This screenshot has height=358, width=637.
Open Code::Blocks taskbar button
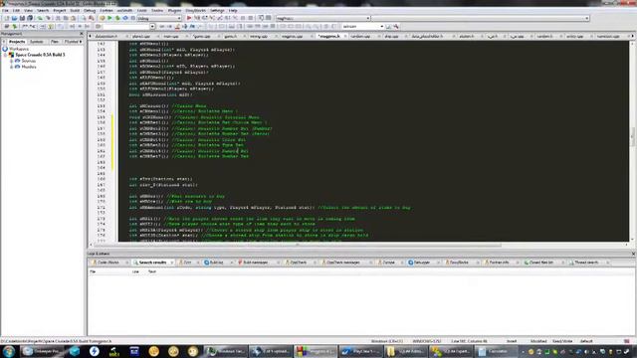pyautogui.click(x=316, y=351)
